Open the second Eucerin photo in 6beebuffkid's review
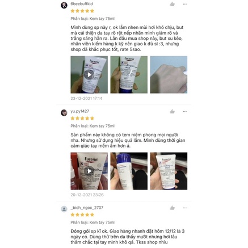248x248 pixels. coord(129,74)
